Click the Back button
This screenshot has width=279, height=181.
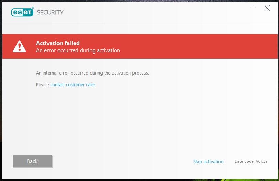point(32,161)
